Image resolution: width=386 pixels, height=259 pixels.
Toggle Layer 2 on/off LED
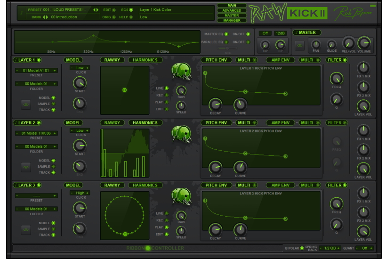click(x=39, y=122)
